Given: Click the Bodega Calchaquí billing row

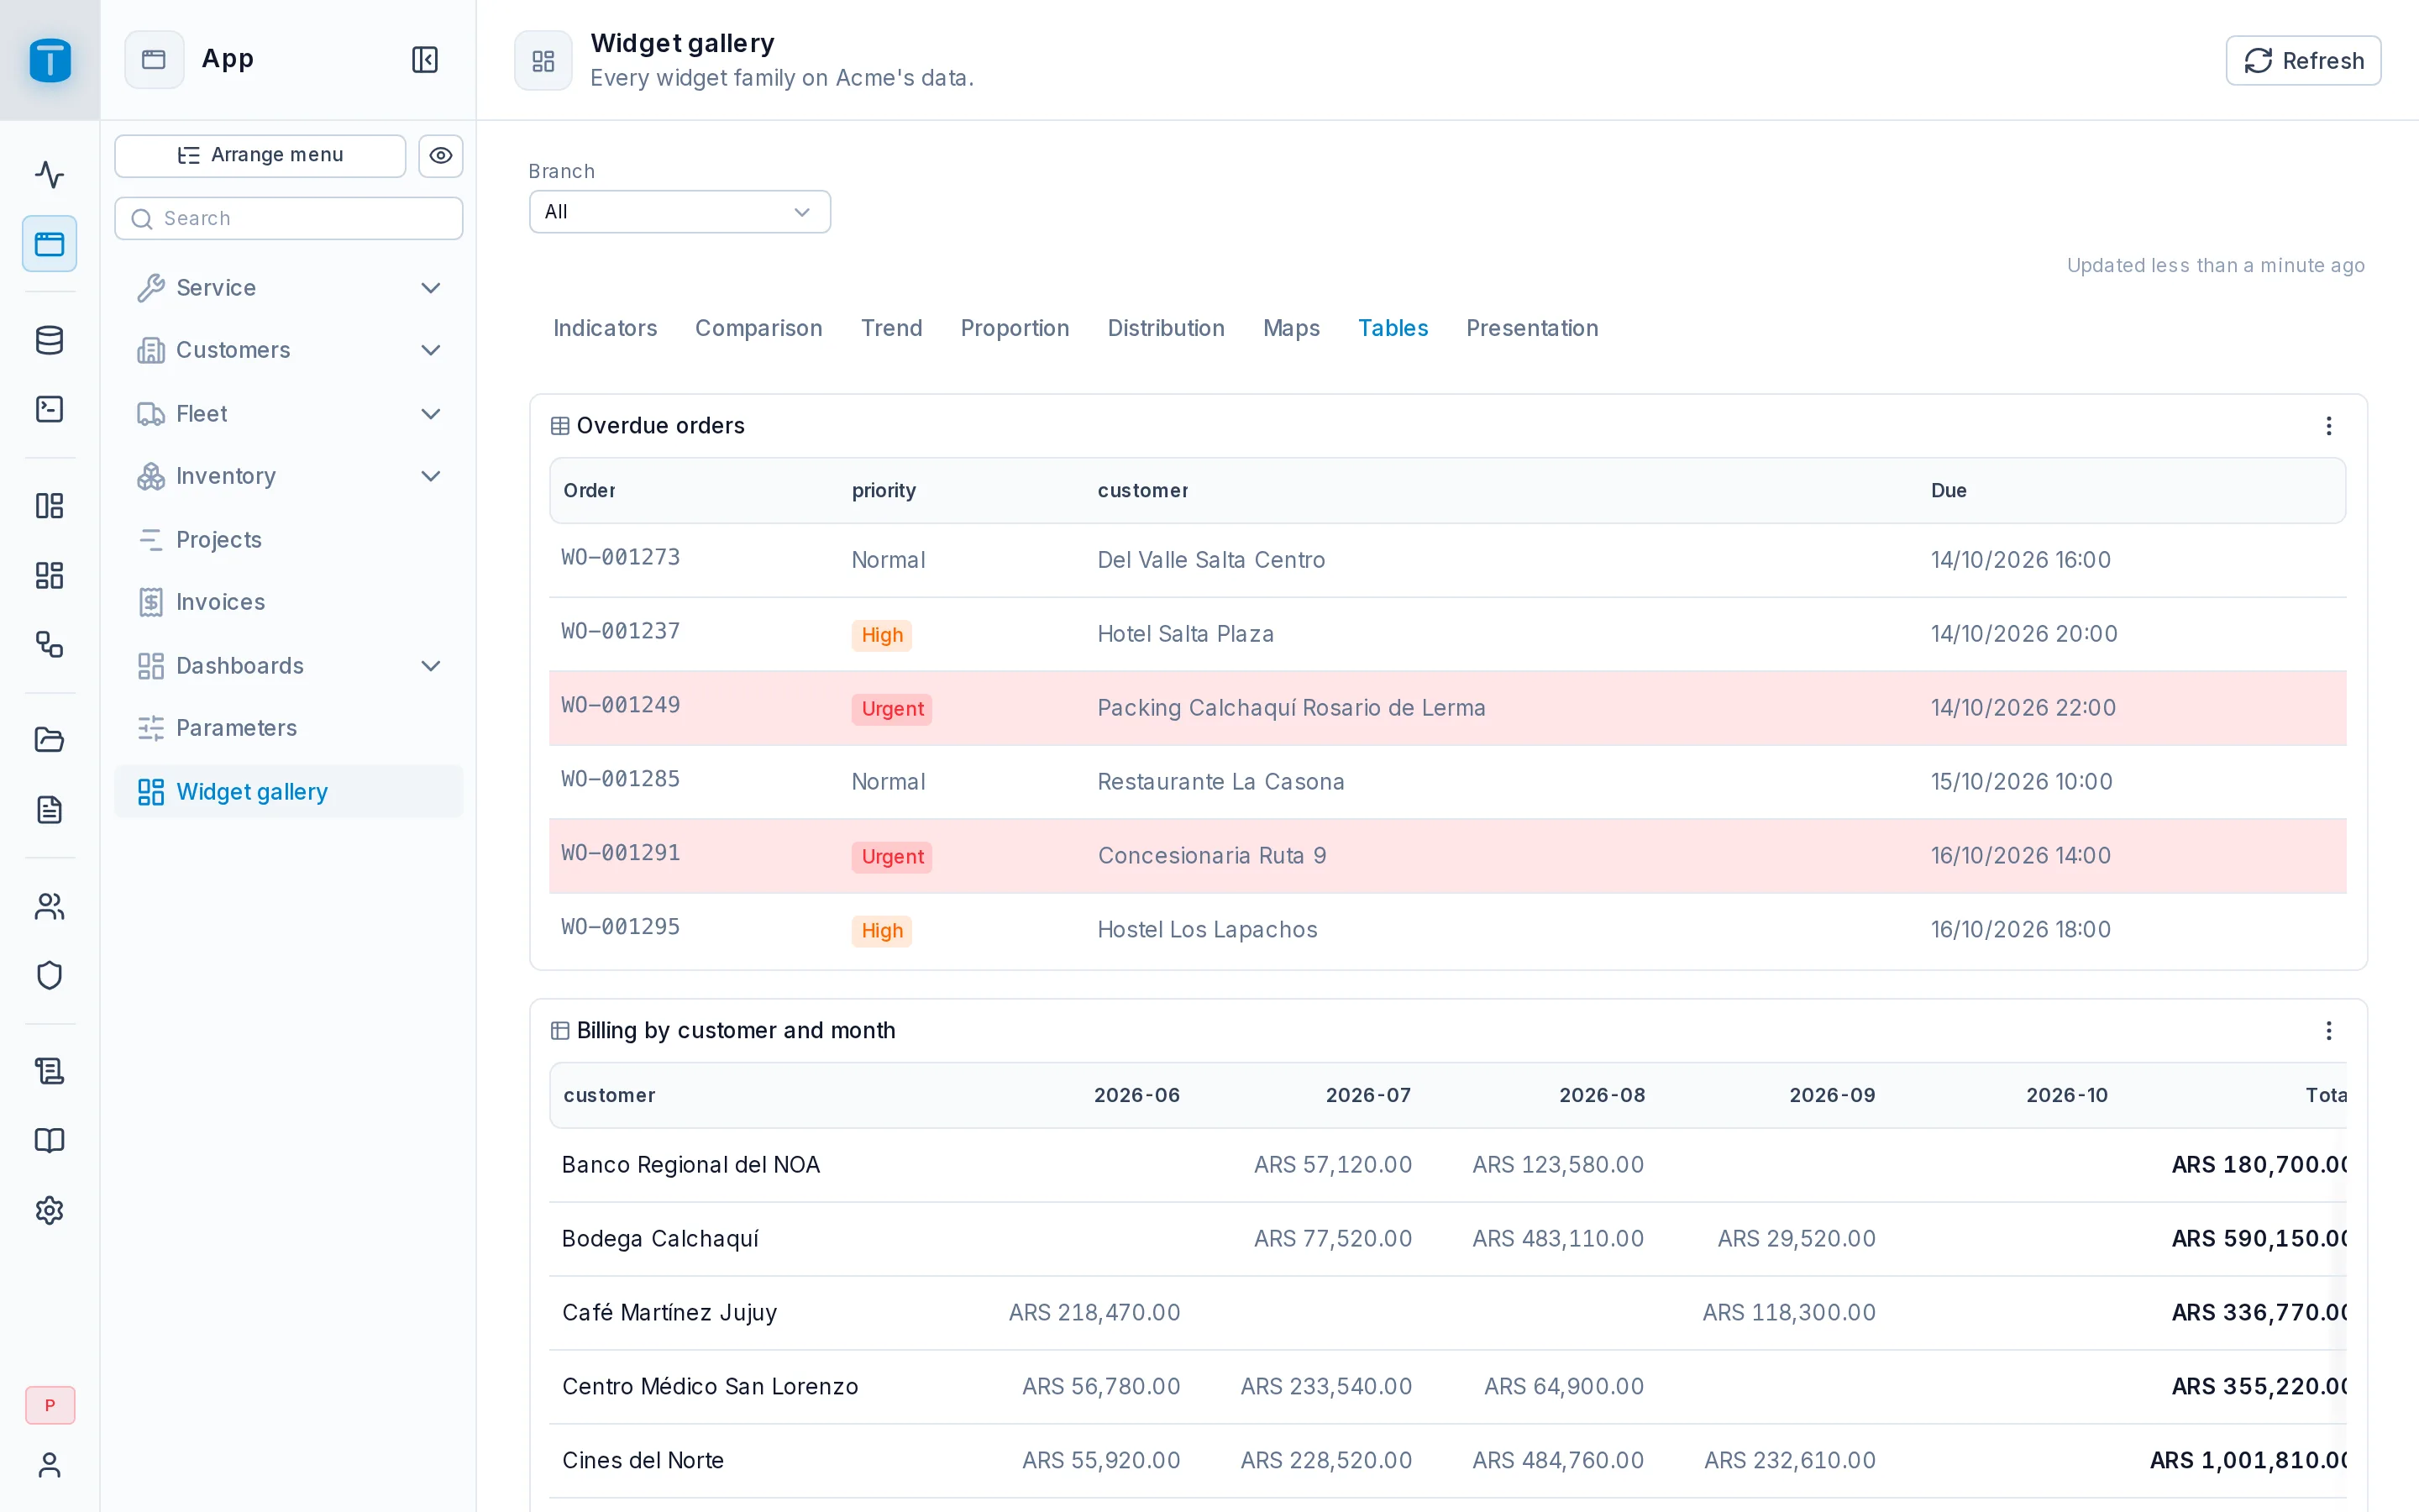Looking at the screenshot, I should (1447, 1239).
